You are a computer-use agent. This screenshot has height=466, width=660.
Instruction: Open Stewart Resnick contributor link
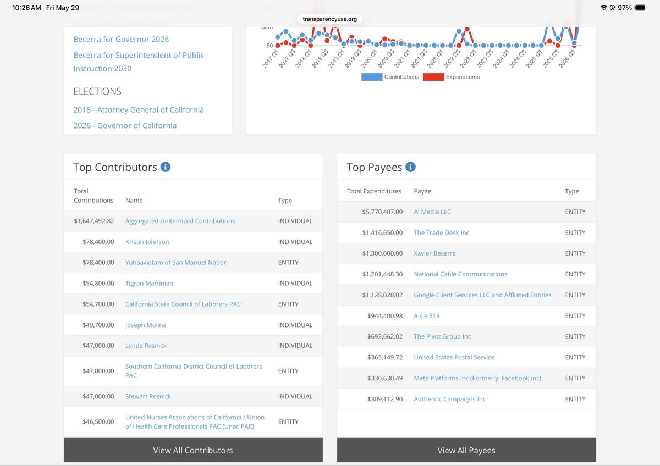[148, 396]
